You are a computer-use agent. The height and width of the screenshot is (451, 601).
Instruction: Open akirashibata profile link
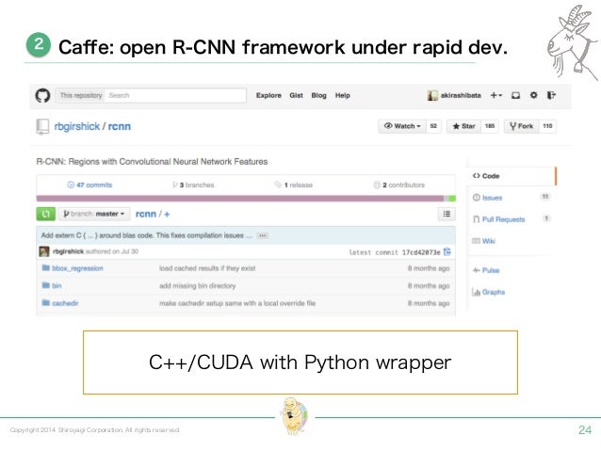pos(461,95)
